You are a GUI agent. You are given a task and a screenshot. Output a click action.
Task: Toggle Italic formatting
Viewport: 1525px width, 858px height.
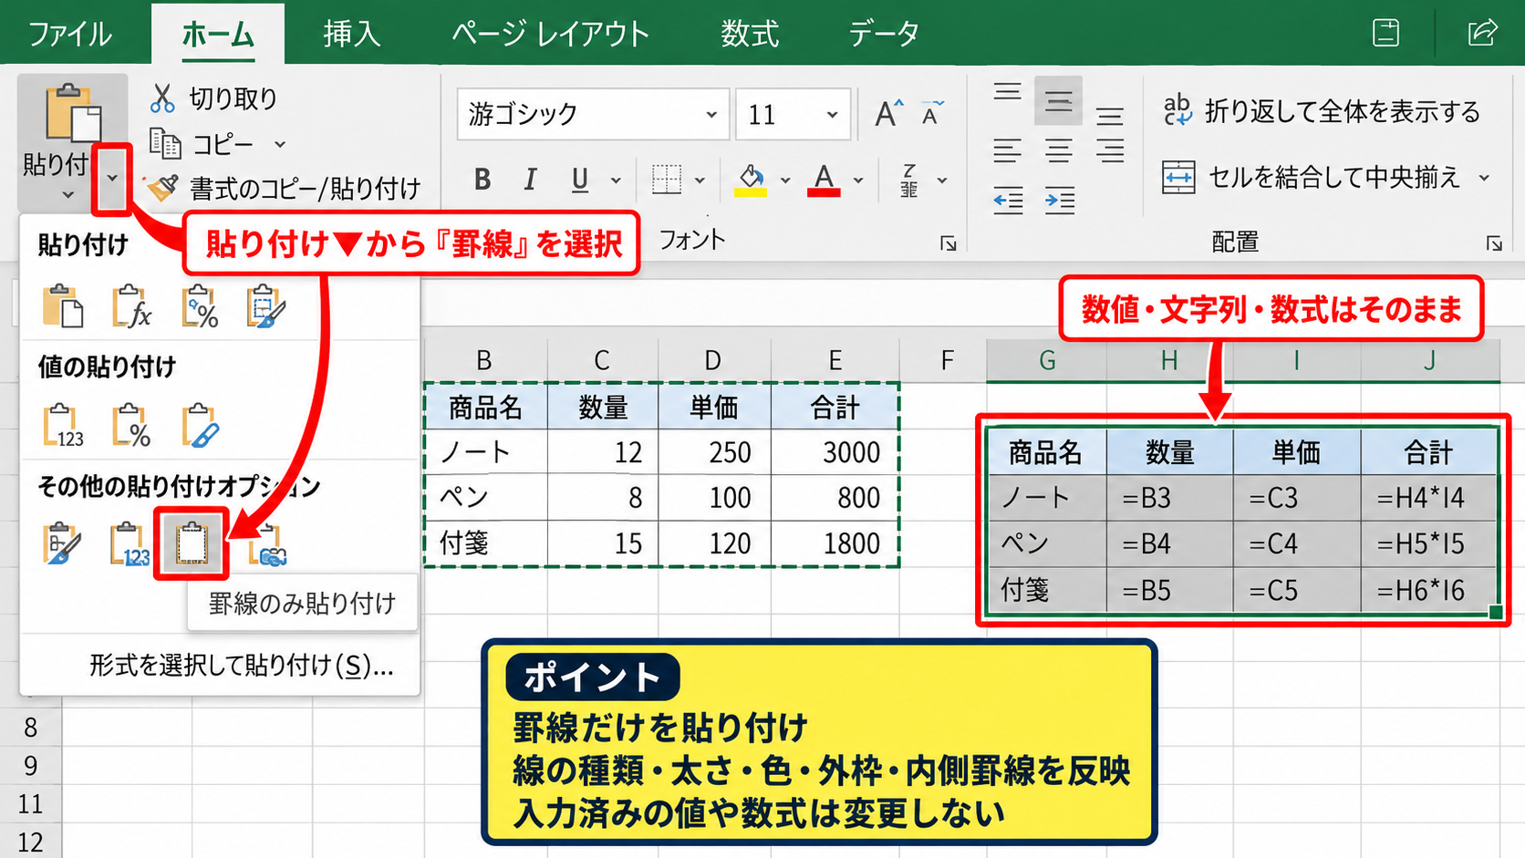click(x=530, y=180)
